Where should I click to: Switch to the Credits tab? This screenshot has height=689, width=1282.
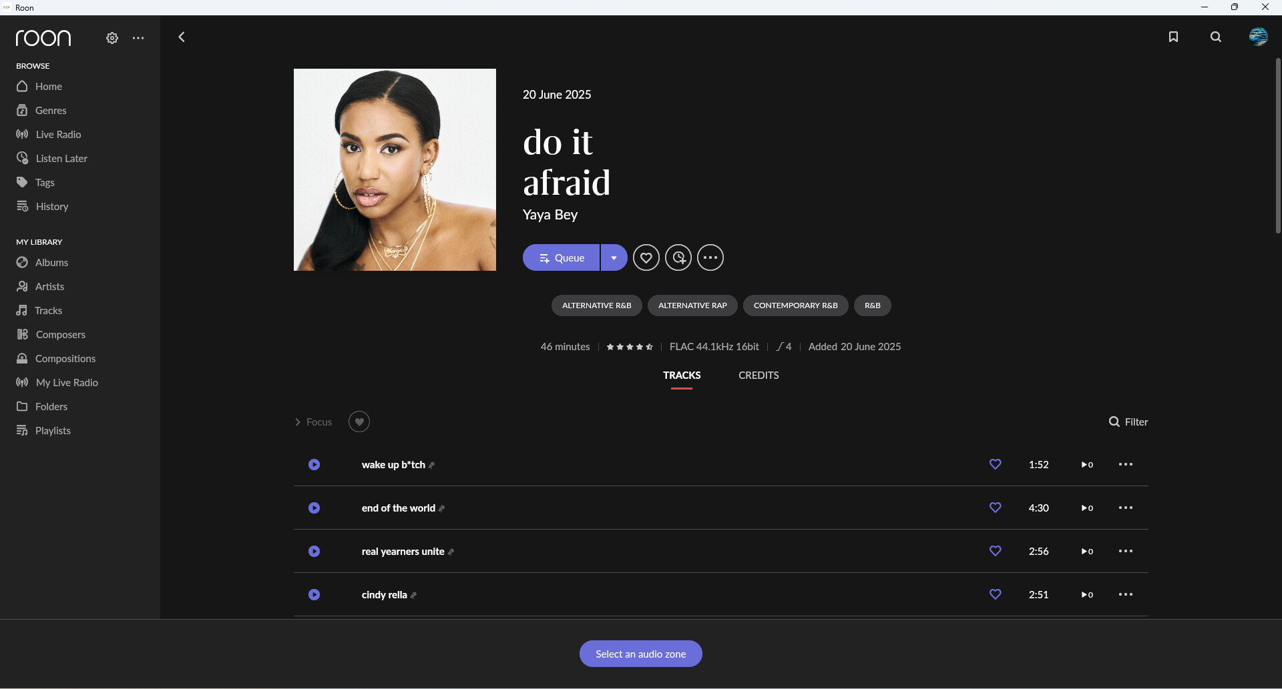tap(759, 376)
